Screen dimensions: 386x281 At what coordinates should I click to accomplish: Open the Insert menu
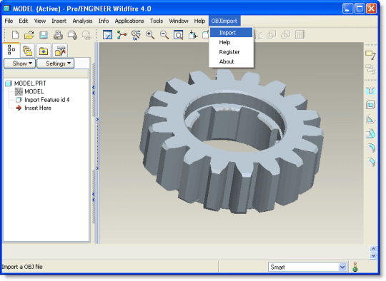tap(59, 21)
